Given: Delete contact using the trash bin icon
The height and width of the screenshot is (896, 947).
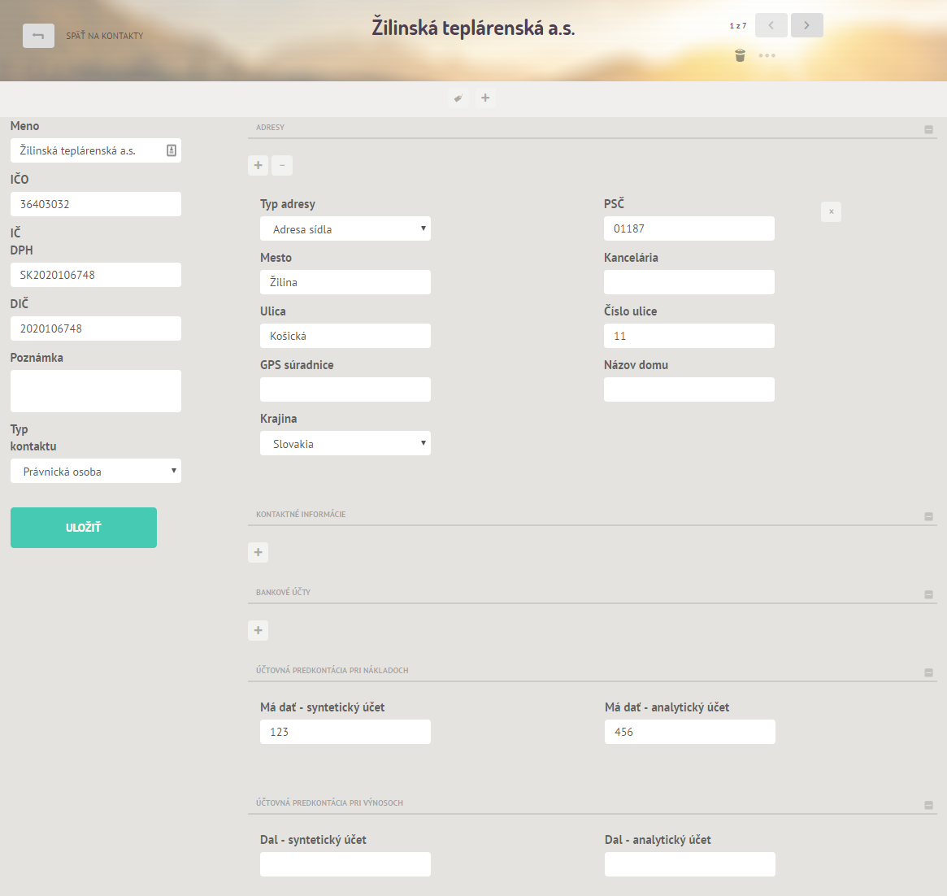Looking at the screenshot, I should (740, 55).
